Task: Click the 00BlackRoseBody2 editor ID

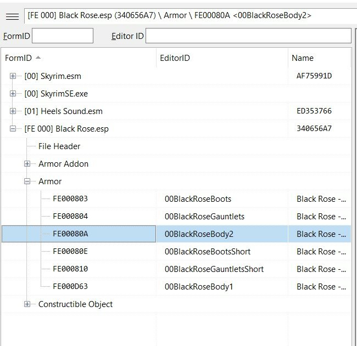Action: [x=199, y=234]
